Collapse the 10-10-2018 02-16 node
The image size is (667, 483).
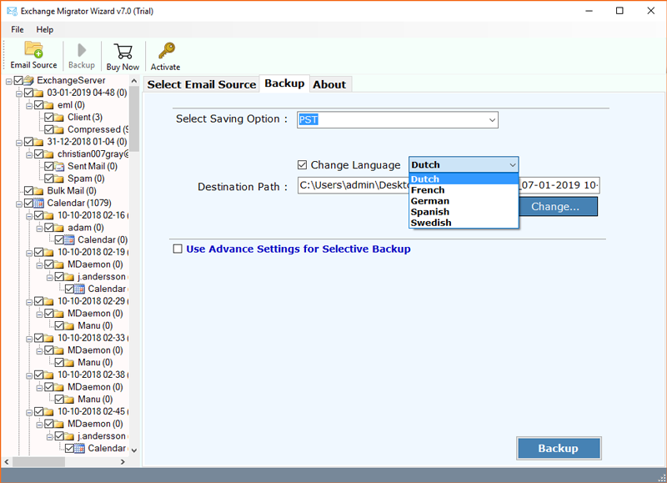[x=29, y=216]
